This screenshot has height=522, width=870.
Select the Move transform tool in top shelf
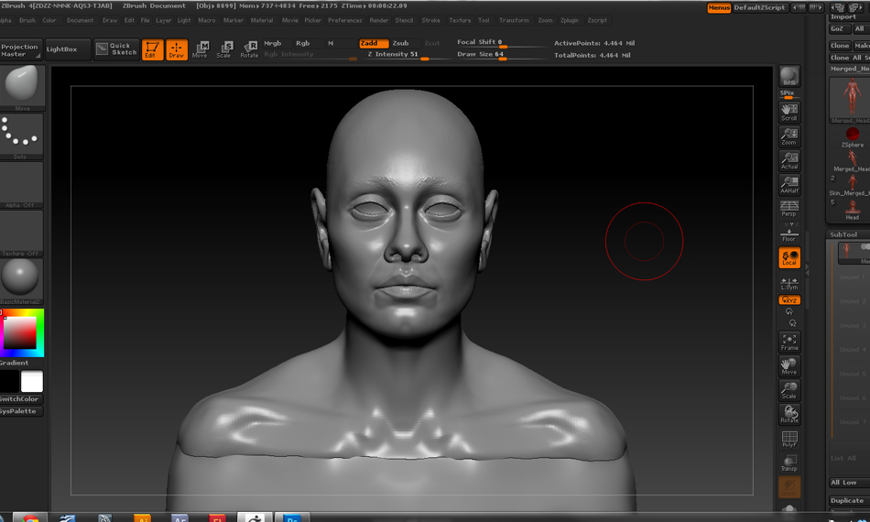pos(201,49)
